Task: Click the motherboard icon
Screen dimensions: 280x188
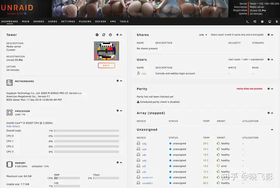Action: coord(9,83)
